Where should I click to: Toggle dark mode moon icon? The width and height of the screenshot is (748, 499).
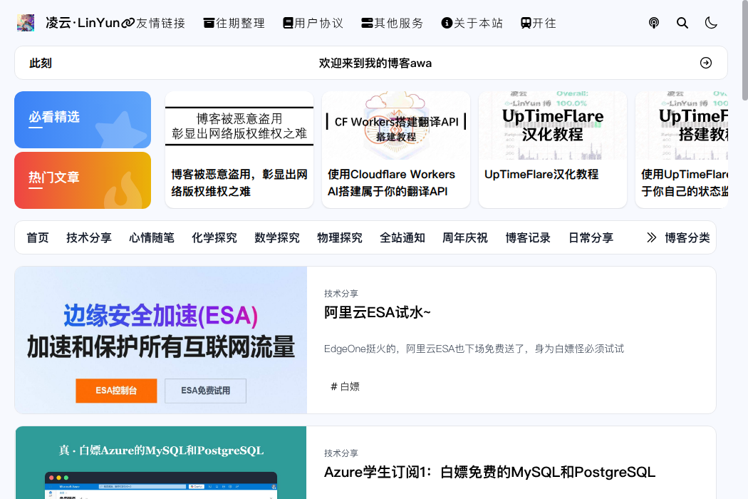711,23
